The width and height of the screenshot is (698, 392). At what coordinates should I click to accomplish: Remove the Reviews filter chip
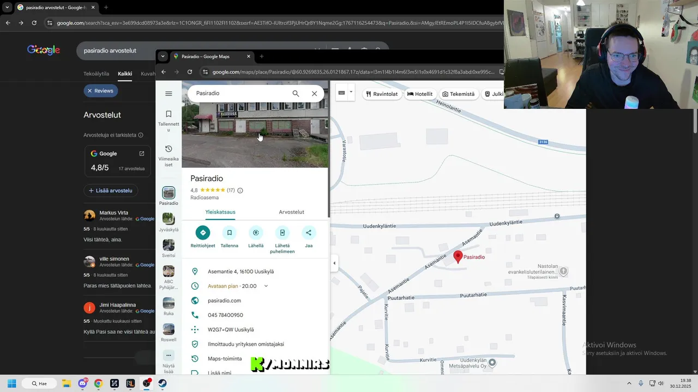pos(90,91)
